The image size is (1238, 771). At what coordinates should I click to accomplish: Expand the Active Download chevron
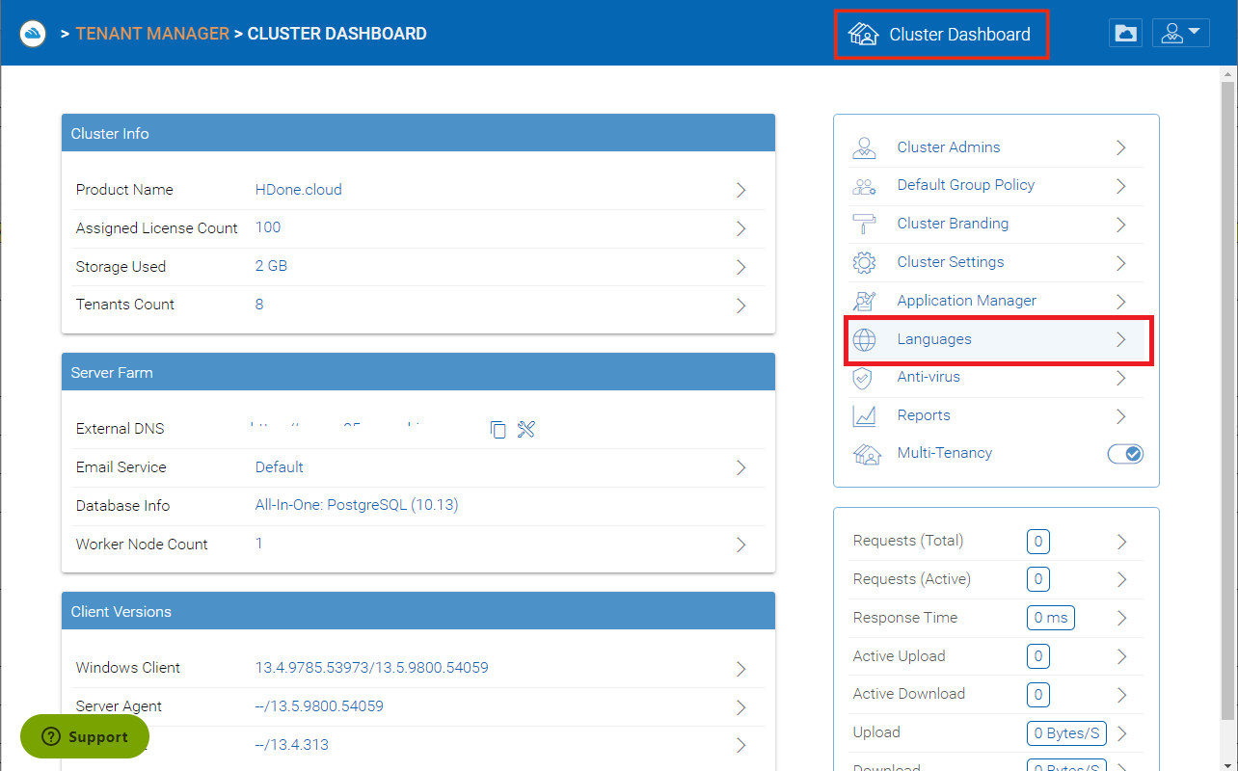coord(1121,694)
